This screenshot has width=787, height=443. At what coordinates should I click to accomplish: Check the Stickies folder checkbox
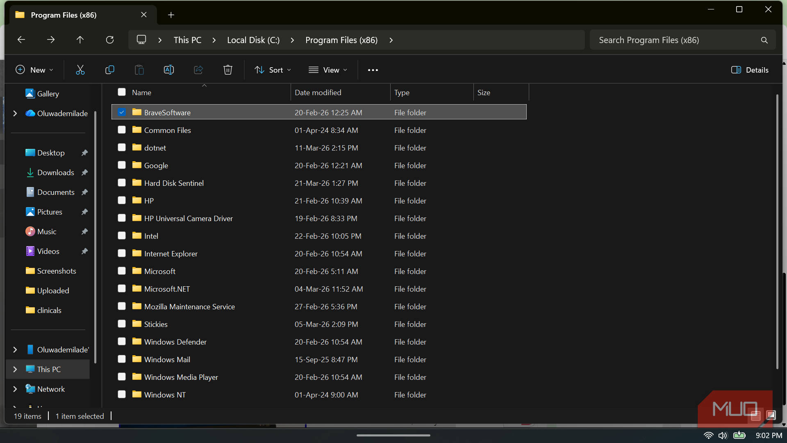pyautogui.click(x=122, y=324)
